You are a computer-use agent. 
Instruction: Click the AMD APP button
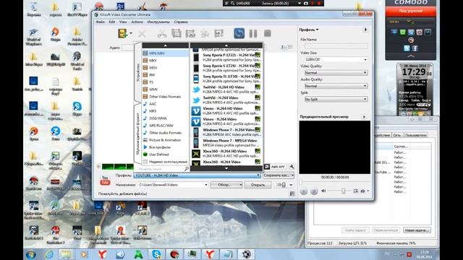coord(275,167)
